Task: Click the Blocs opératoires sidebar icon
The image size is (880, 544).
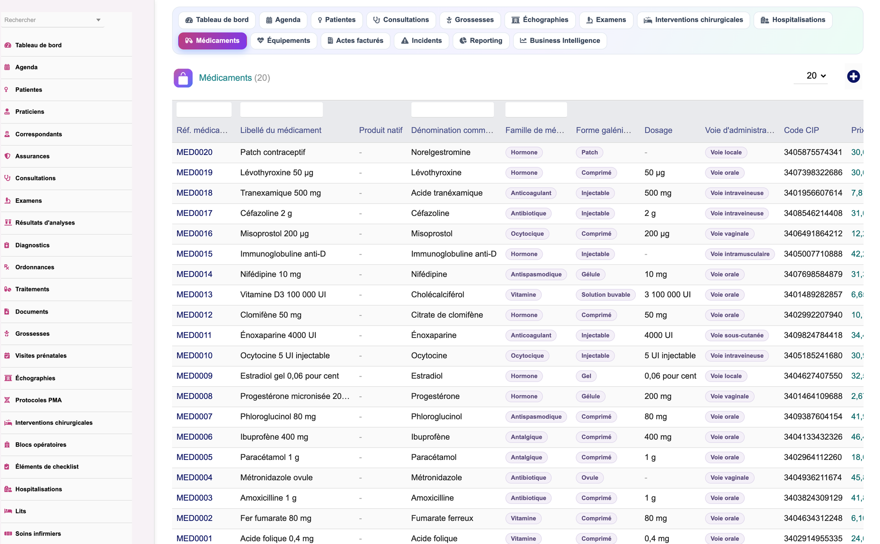Action: [x=7, y=445]
